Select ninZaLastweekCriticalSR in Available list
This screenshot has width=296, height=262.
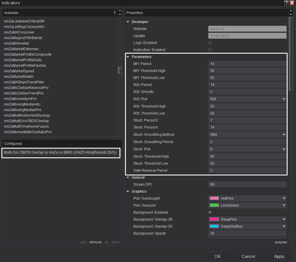click(x=24, y=21)
